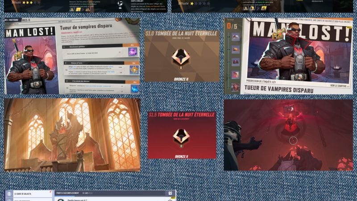
Task: Open the "Le Guide de Galacta" sidebar entry
Action: point(33,194)
